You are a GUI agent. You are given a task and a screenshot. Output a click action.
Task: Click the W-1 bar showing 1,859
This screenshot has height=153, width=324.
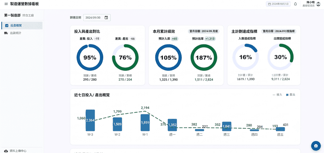click(145, 123)
